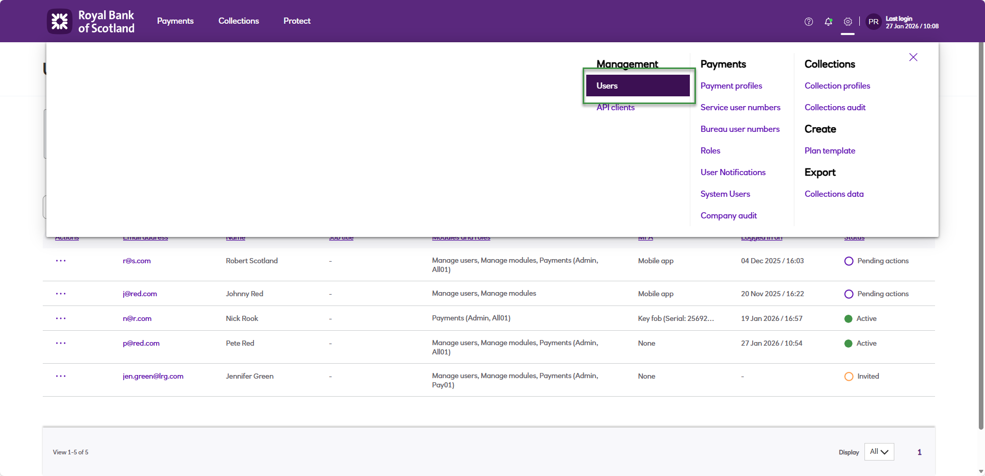Screen dimensions: 985x476
Task: Open the help question mark icon
Action: (x=809, y=22)
